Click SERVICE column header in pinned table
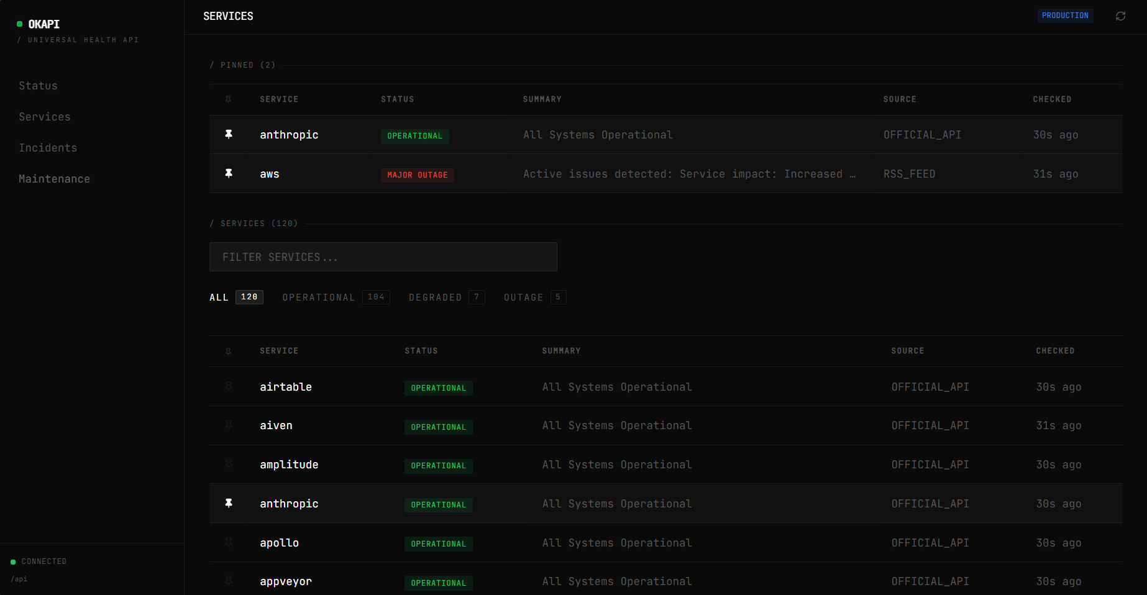This screenshot has height=595, width=1147. pyautogui.click(x=279, y=99)
